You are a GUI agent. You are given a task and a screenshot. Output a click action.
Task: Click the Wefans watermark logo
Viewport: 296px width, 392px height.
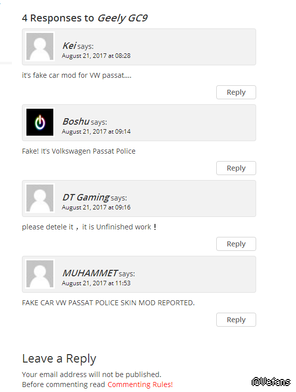coord(271,382)
